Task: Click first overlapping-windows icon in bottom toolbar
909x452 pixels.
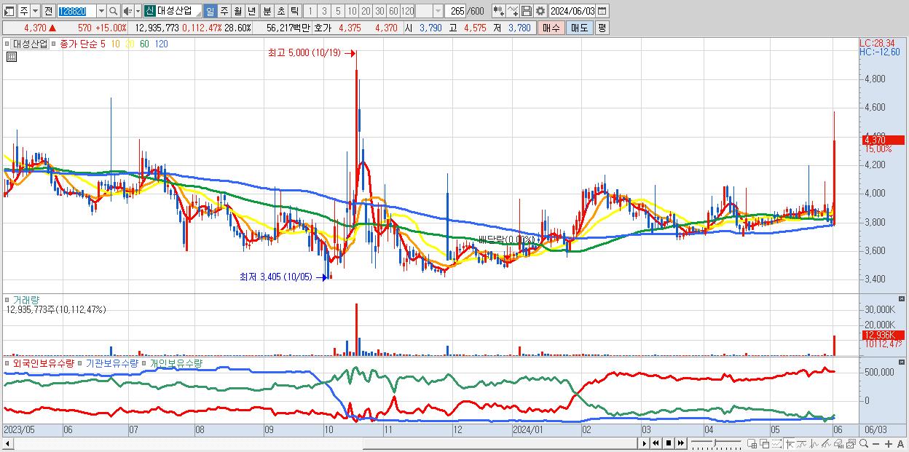Action: click(752, 443)
